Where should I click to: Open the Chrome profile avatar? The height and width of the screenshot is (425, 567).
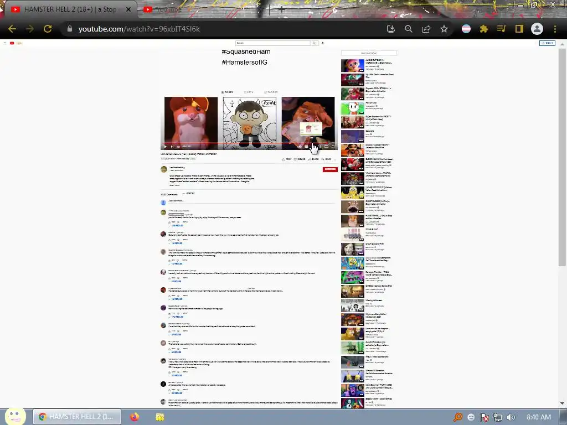pyautogui.click(x=537, y=29)
